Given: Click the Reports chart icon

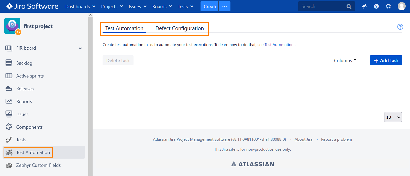Looking at the screenshot, I should 9,101.
